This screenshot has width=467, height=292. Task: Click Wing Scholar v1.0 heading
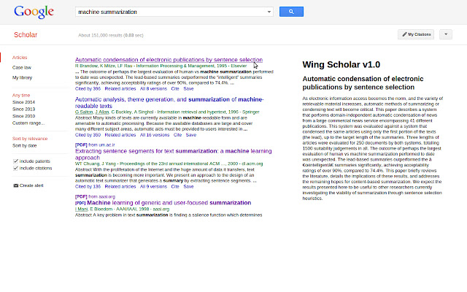[341, 65]
